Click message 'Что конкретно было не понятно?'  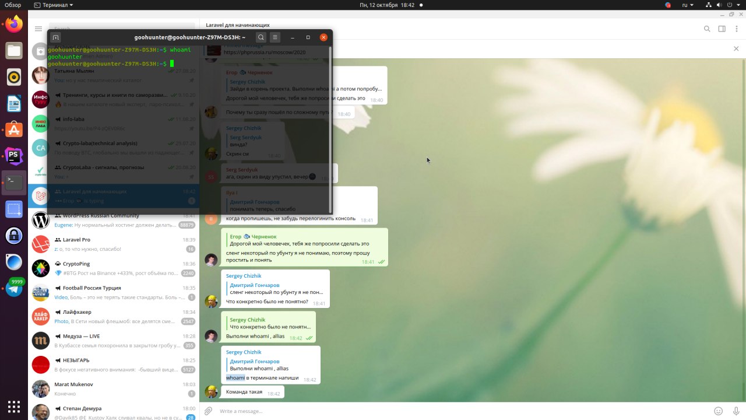pyautogui.click(x=267, y=302)
